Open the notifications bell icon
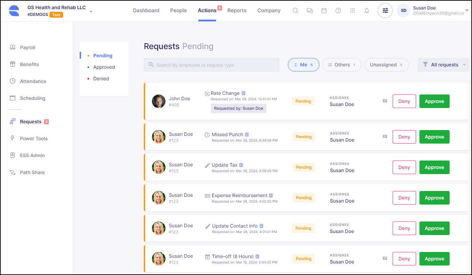The image size is (472, 275). (367, 10)
